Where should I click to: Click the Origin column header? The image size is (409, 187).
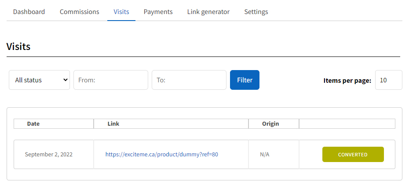pyautogui.click(x=270, y=124)
